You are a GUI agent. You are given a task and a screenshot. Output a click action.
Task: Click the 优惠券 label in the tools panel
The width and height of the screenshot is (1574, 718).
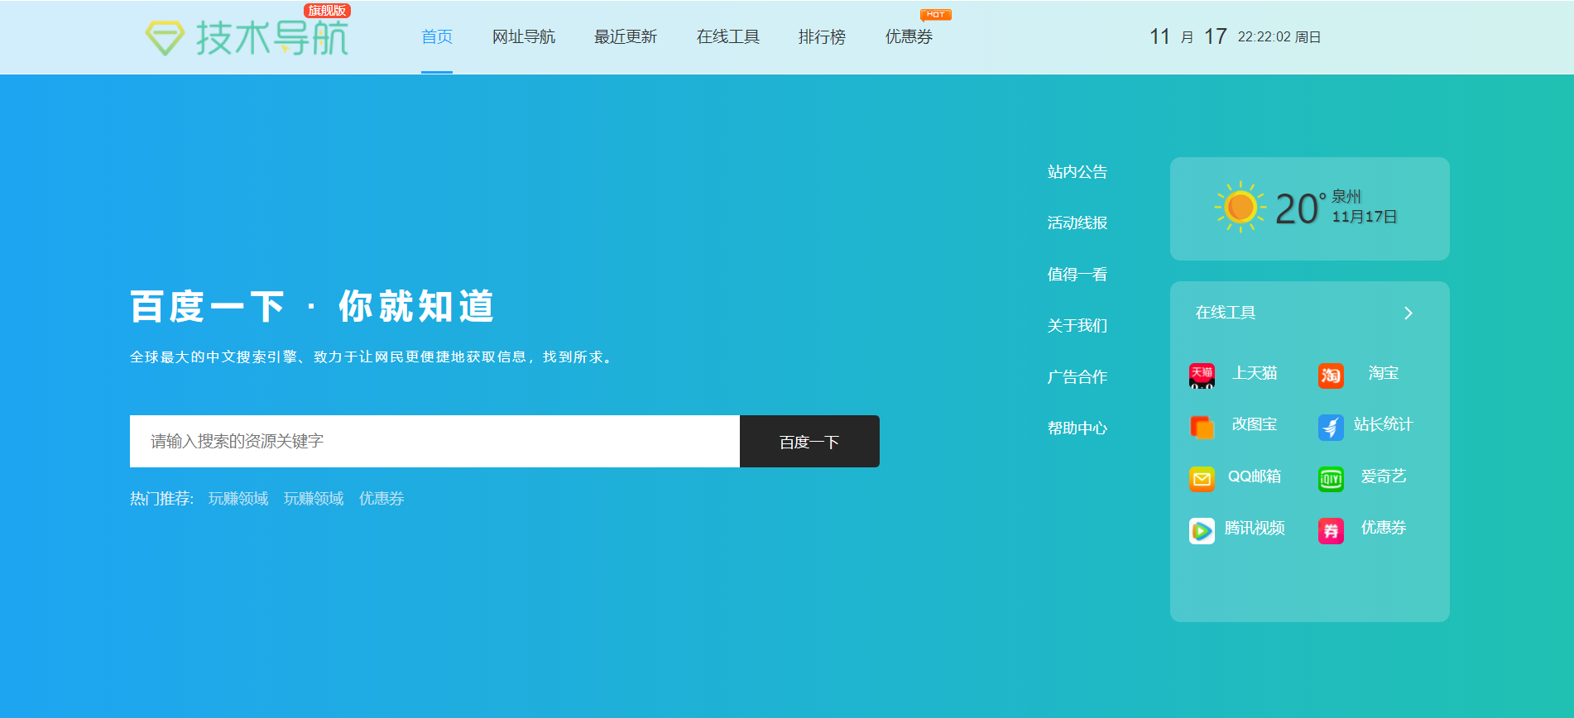[1384, 528]
